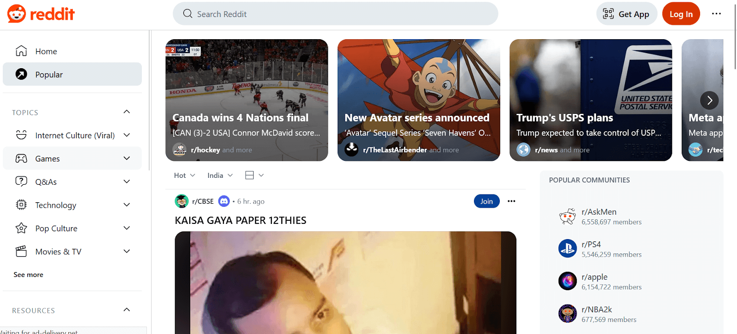Click the Get App QR code icon
Screen dimensions: 737x334
[608, 14]
